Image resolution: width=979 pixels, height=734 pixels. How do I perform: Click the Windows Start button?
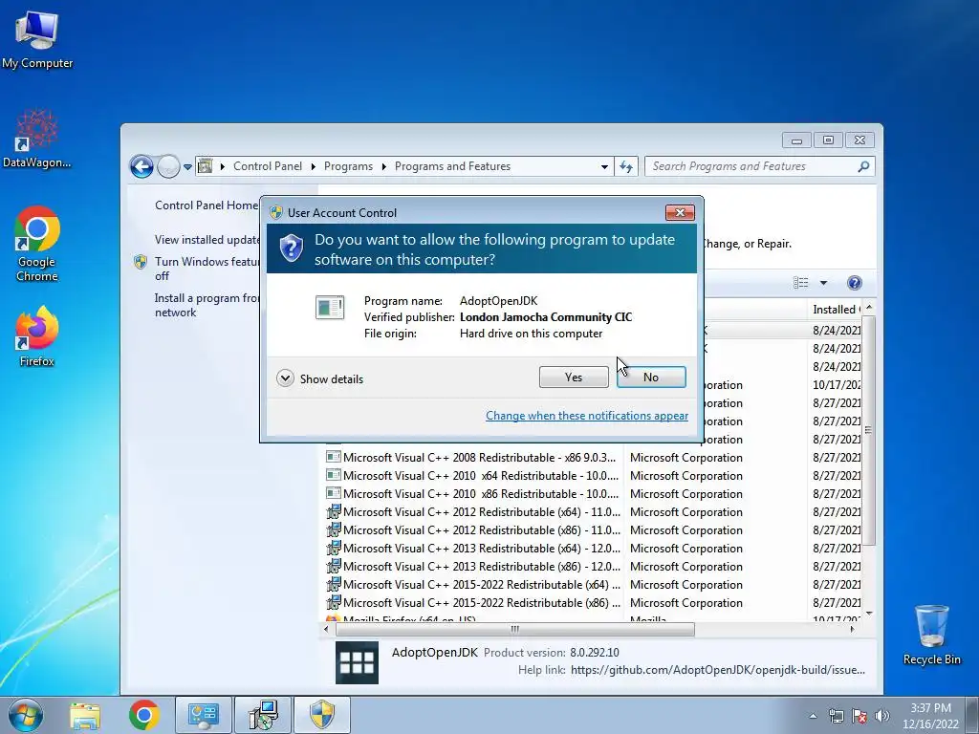(x=26, y=715)
